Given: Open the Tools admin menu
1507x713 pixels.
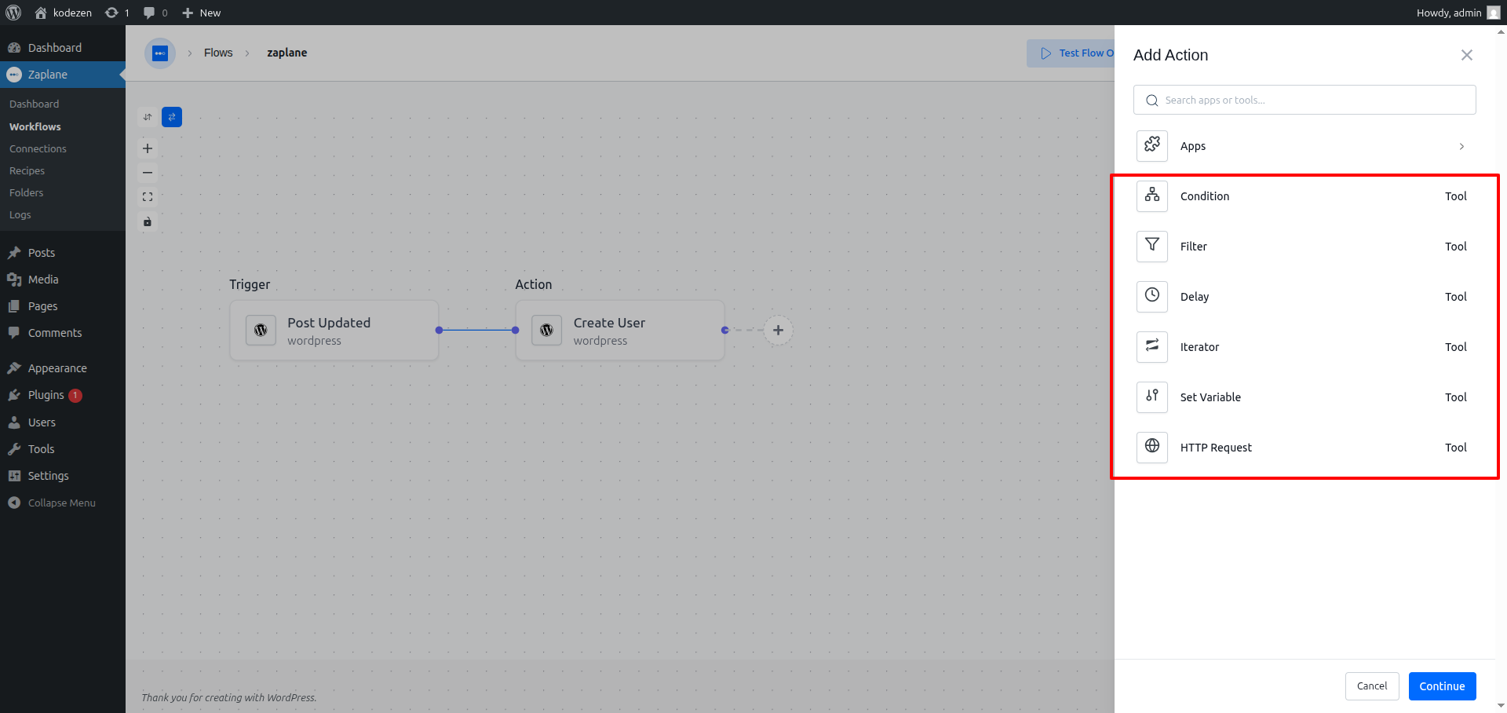Looking at the screenshot, I should coord(63,449).
